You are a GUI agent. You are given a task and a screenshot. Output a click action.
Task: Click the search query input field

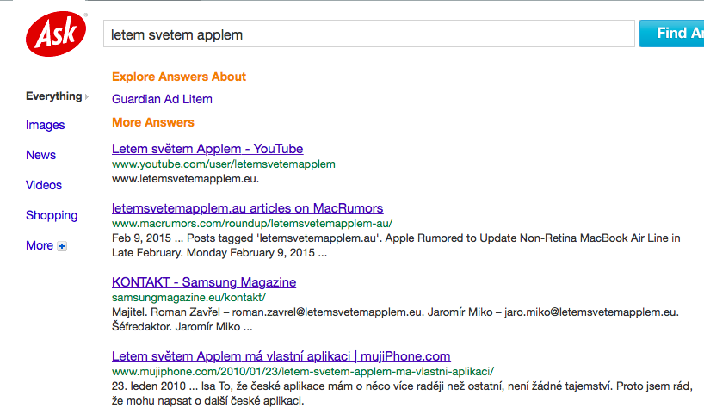point(369,34)
